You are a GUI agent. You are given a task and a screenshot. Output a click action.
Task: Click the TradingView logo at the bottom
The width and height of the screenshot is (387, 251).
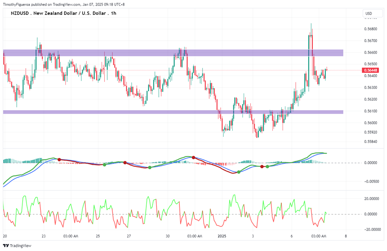tap(17, 245)
